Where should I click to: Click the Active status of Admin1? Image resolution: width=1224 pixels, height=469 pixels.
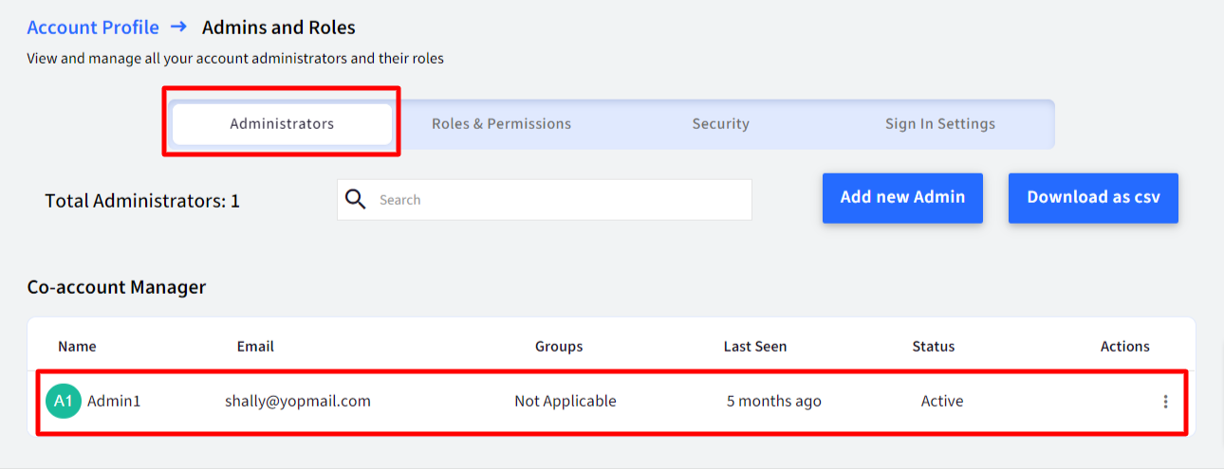942,401
